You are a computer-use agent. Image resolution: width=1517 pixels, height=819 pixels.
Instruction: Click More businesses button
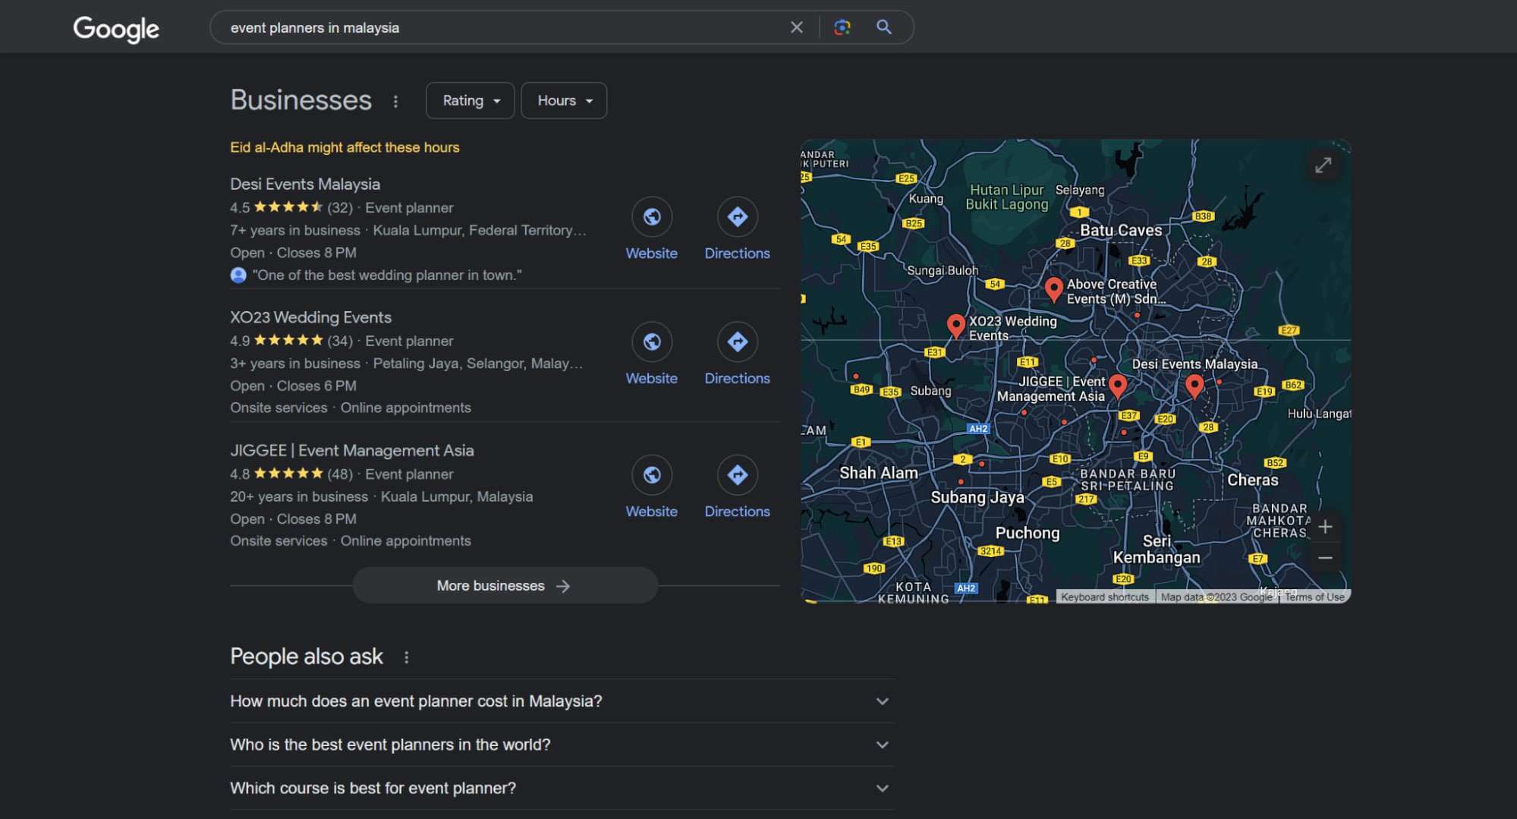pyautogui.click(x=505, y=586)
